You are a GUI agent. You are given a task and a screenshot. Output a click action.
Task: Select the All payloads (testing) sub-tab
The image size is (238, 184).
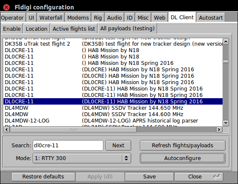click(x=127, y=29)
